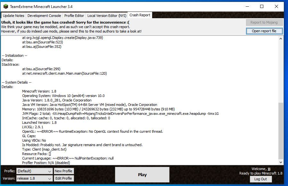This screenshot has width=288, height=186.
Task: Log Out of the launcher
Action: [260, 179]
